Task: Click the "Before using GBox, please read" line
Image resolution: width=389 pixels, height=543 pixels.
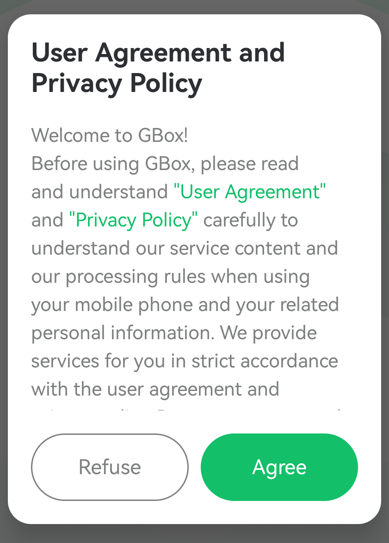Action: point(165,164)
